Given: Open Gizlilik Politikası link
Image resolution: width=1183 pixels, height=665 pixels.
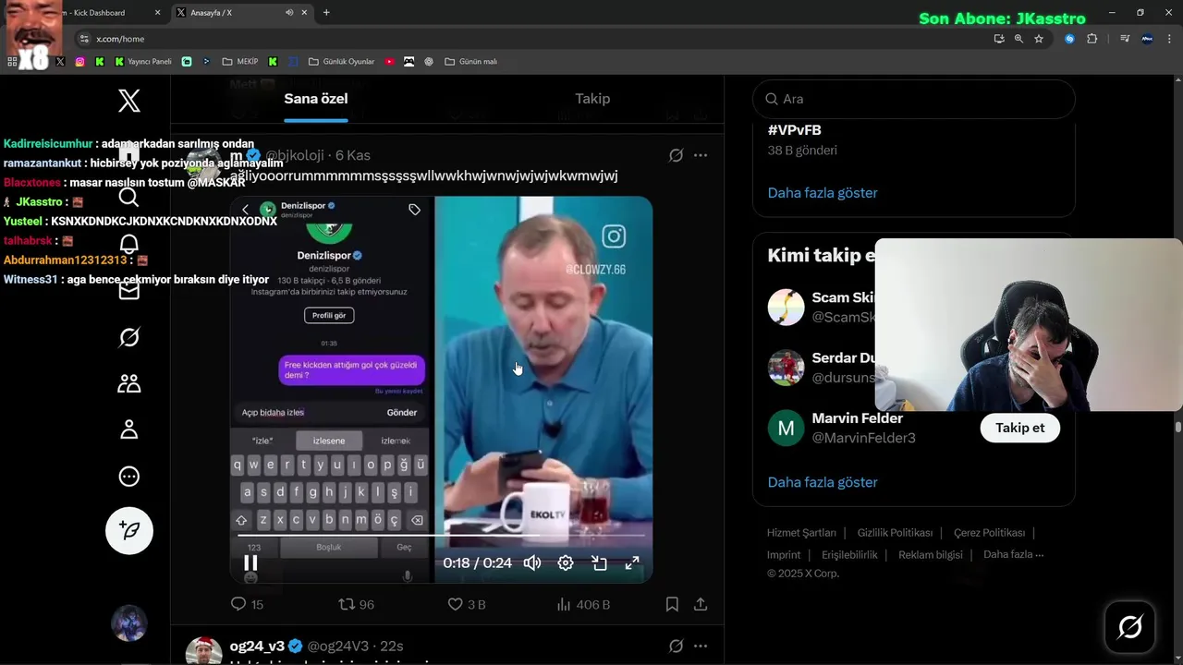Looking at the screenshot, I should tap(895, 533).
